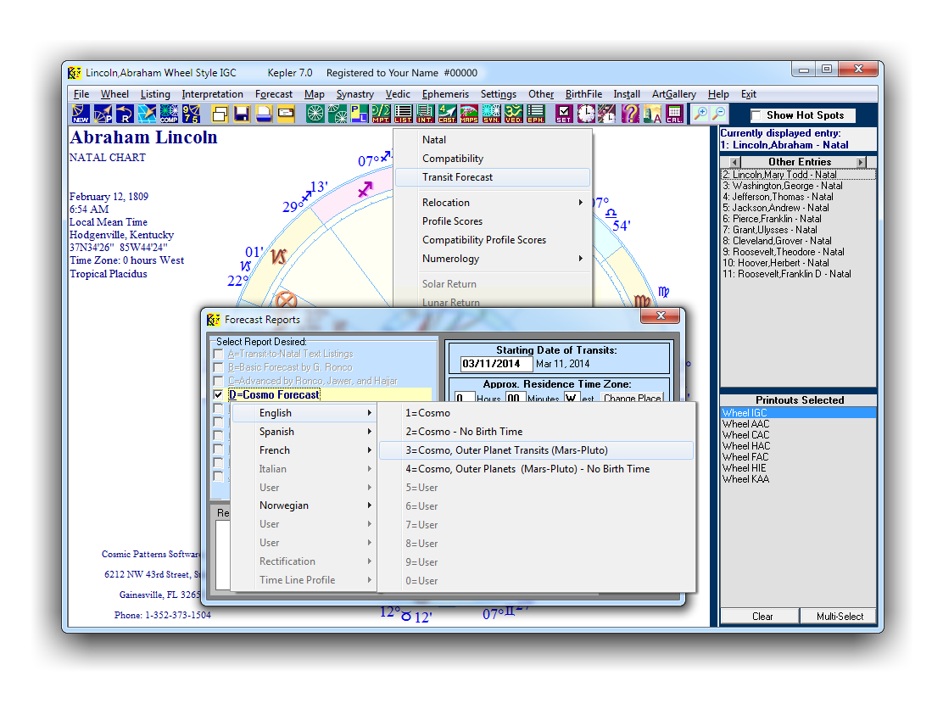
Task: Click the MAPS toolbar icon
Action: (469, 114)
